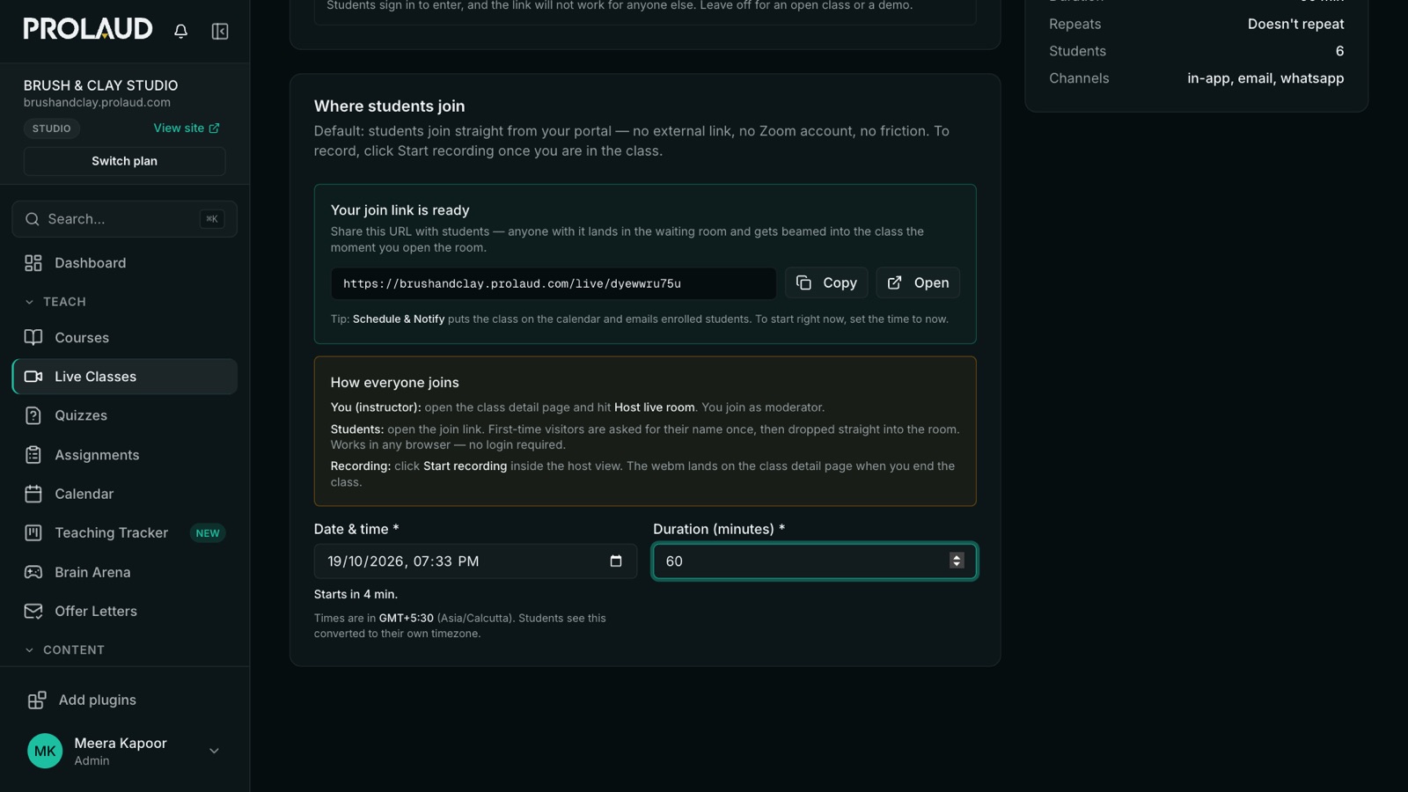Click the Switch plan button

124,161
